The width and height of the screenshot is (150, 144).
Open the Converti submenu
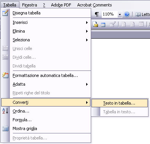pyautogui.click(x=46, y=102)
